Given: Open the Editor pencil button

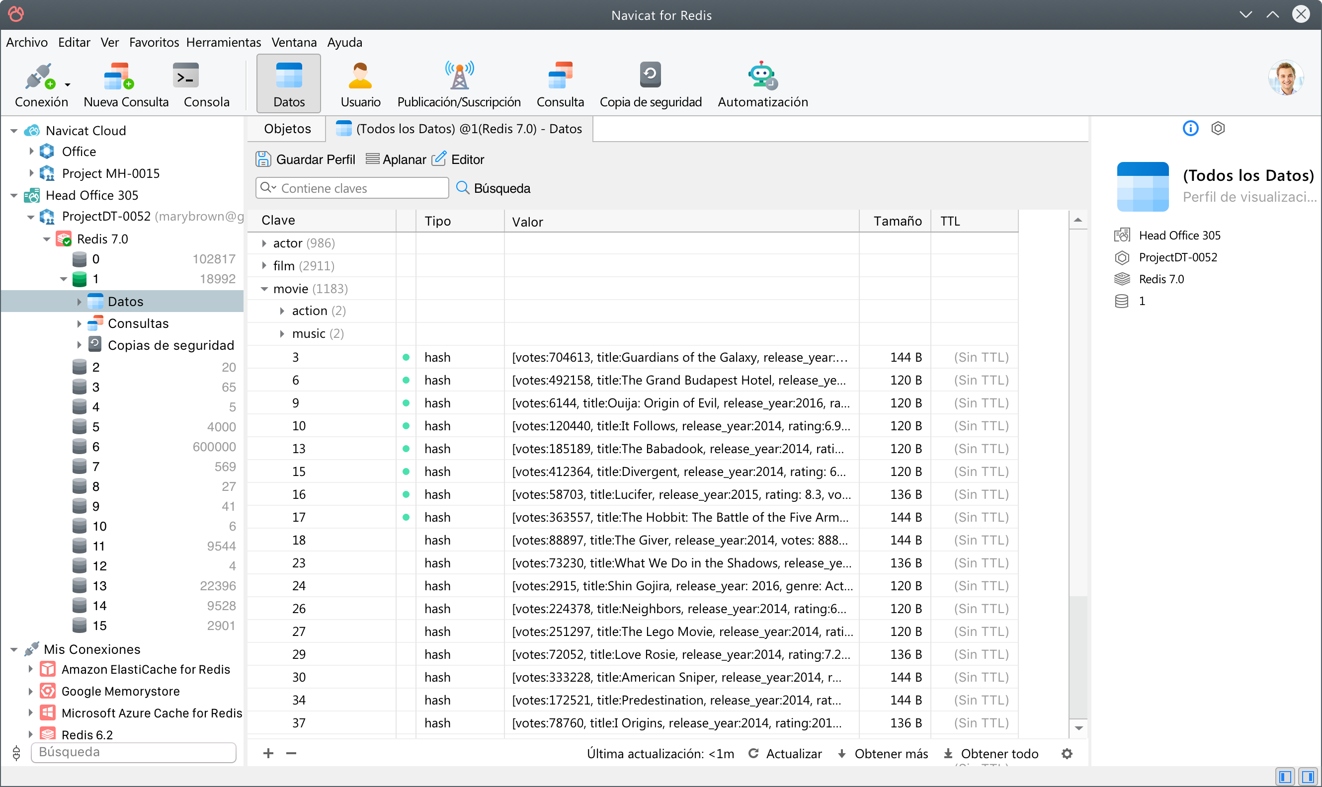Looking at the screenshot, I should coord(458,159).
